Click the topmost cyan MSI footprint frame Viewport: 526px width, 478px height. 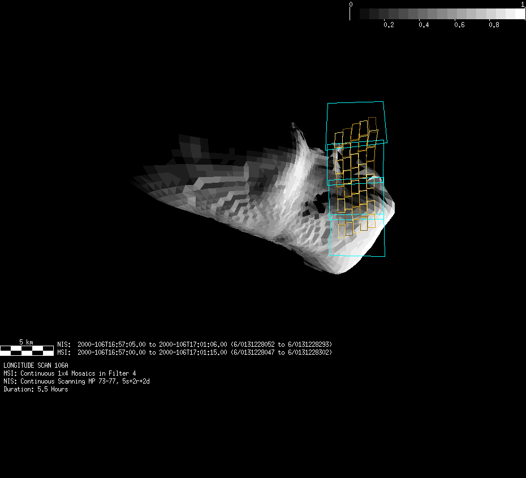click(x=356, y=126)
